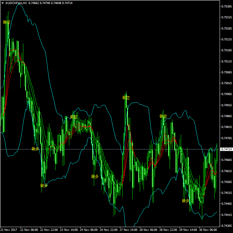Click the 30 Nov 06:00 time label
The height and width of the screenshot is (233, 233).
pos(208,230)
